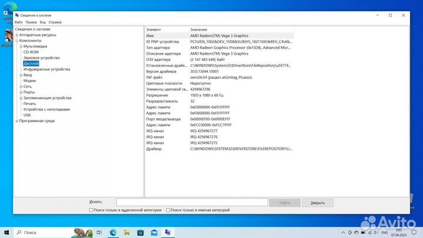Click the Windows Start button
The height and width of the screenshot is (238, 423).
6,232
